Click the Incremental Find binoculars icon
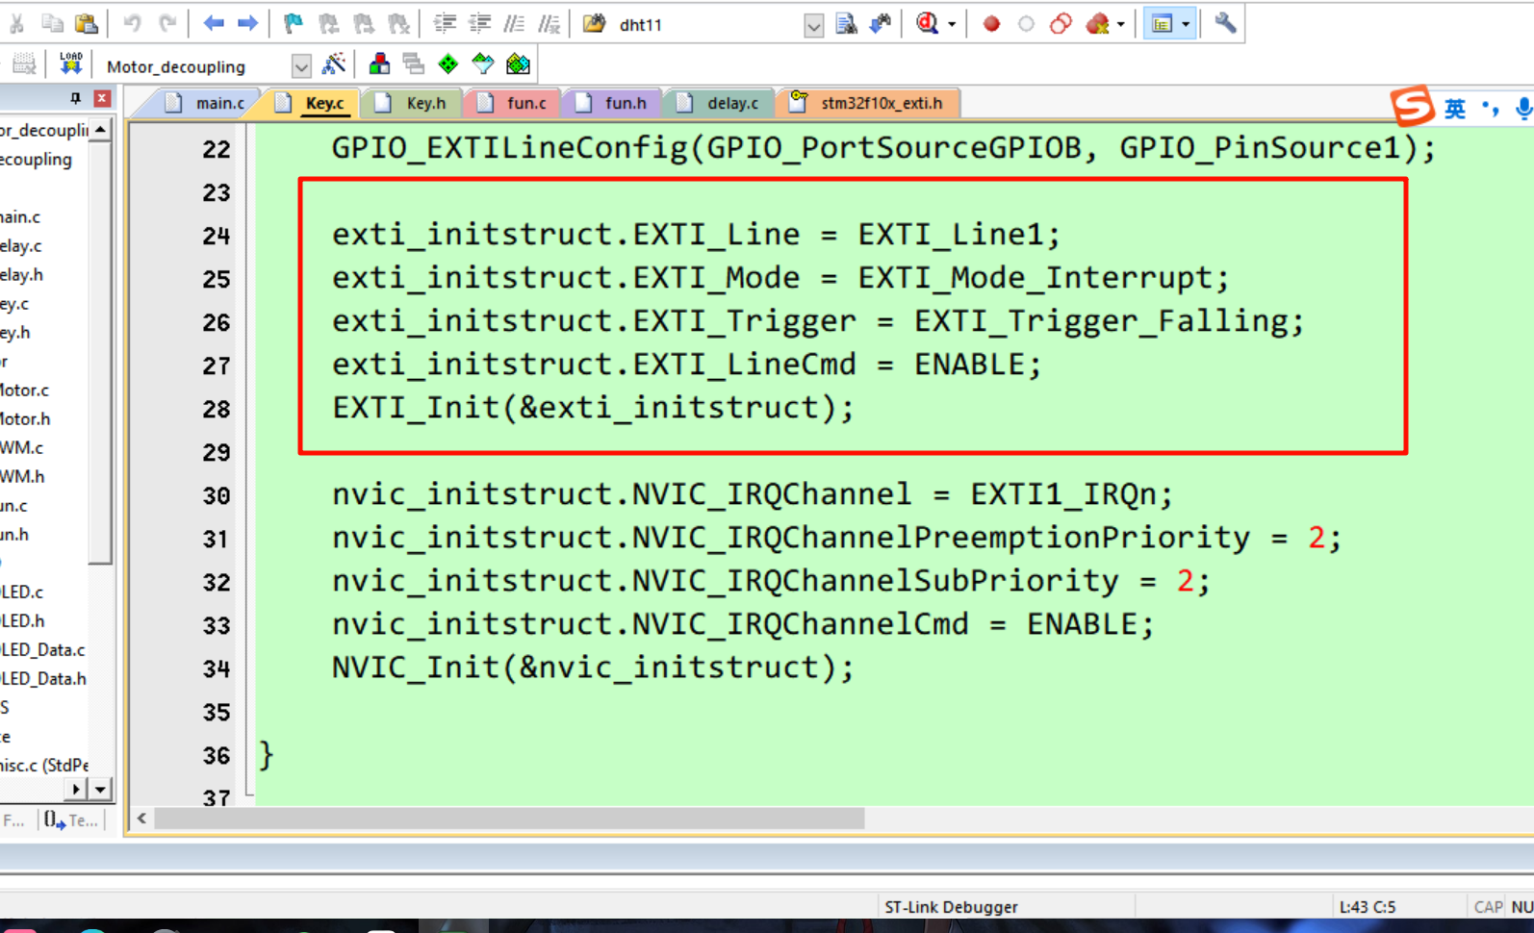1534x933 pixels. coord(881,24)
